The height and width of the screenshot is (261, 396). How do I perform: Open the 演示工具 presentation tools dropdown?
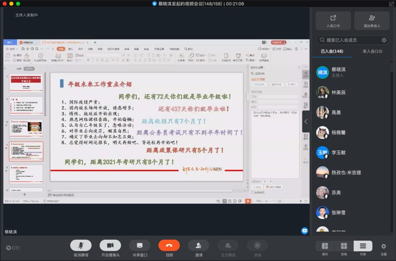point(238,57)
